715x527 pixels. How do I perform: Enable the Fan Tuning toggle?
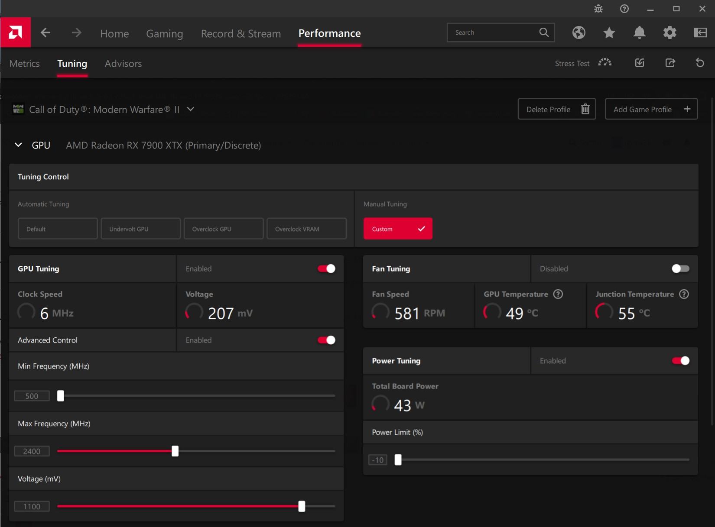[680, 268]
